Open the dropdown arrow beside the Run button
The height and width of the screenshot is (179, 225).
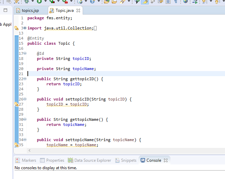46,2
